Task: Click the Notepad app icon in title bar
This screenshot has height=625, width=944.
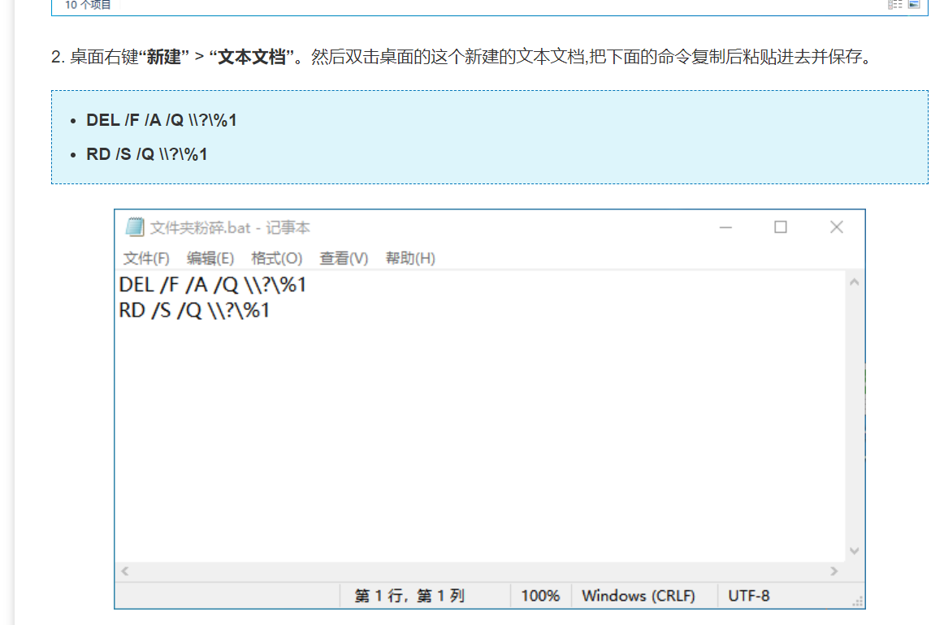Action: (x=135, y=227)
